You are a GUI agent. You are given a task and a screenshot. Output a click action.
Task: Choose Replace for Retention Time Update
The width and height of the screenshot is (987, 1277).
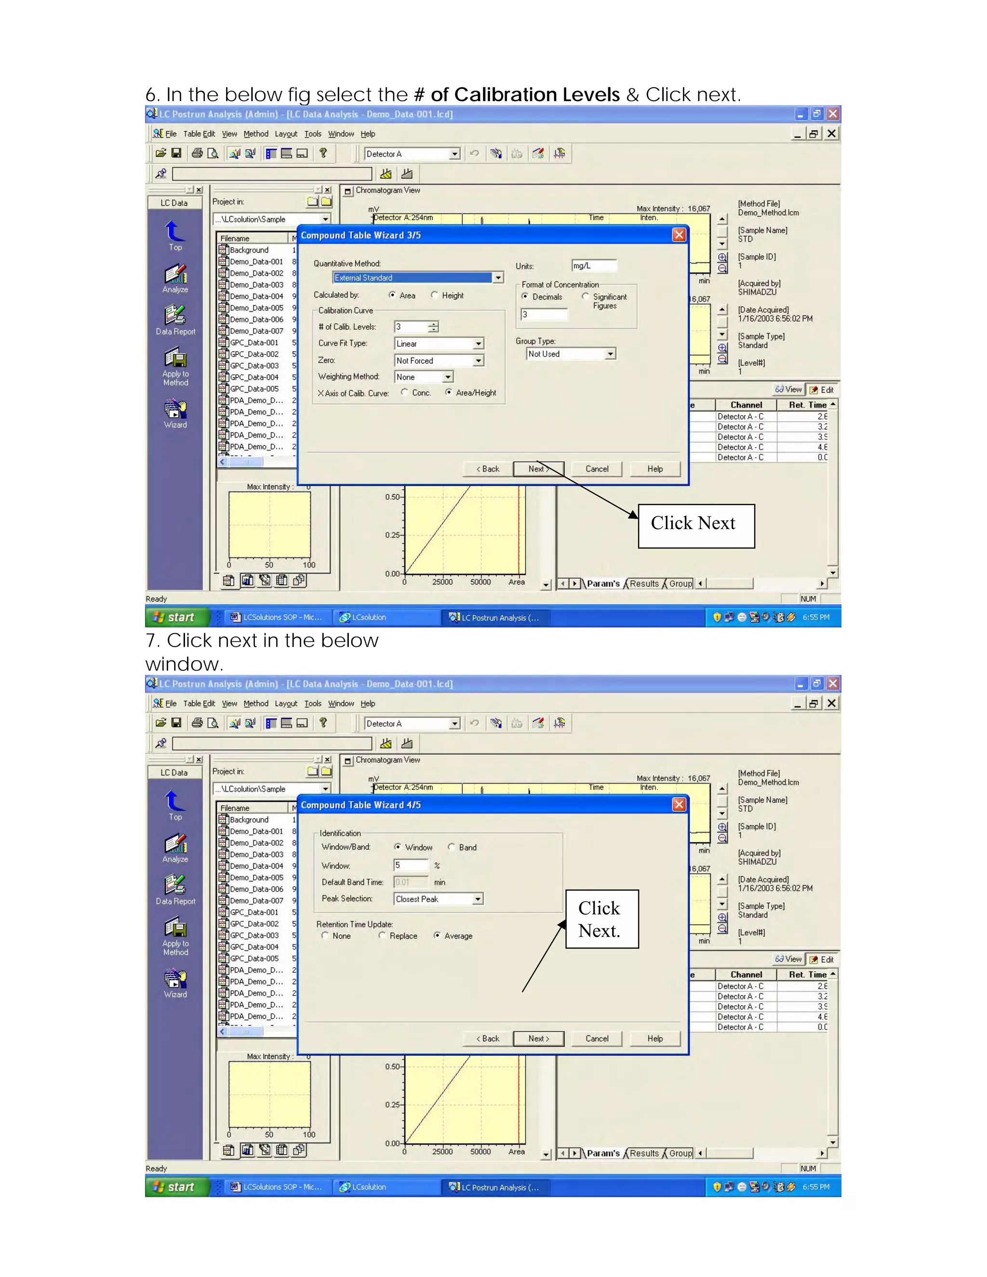(382, 935)
